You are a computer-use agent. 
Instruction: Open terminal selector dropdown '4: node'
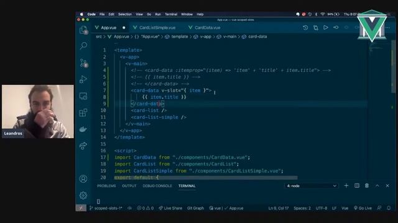(312, 186)
